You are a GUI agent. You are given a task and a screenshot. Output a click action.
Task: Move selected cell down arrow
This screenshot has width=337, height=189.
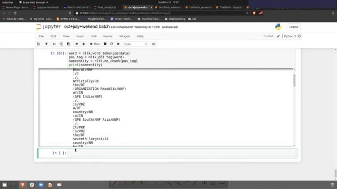(84, 44)
